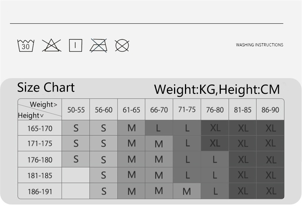
Task: Select the 66-70 weight column header
Action: click(159, 110)
